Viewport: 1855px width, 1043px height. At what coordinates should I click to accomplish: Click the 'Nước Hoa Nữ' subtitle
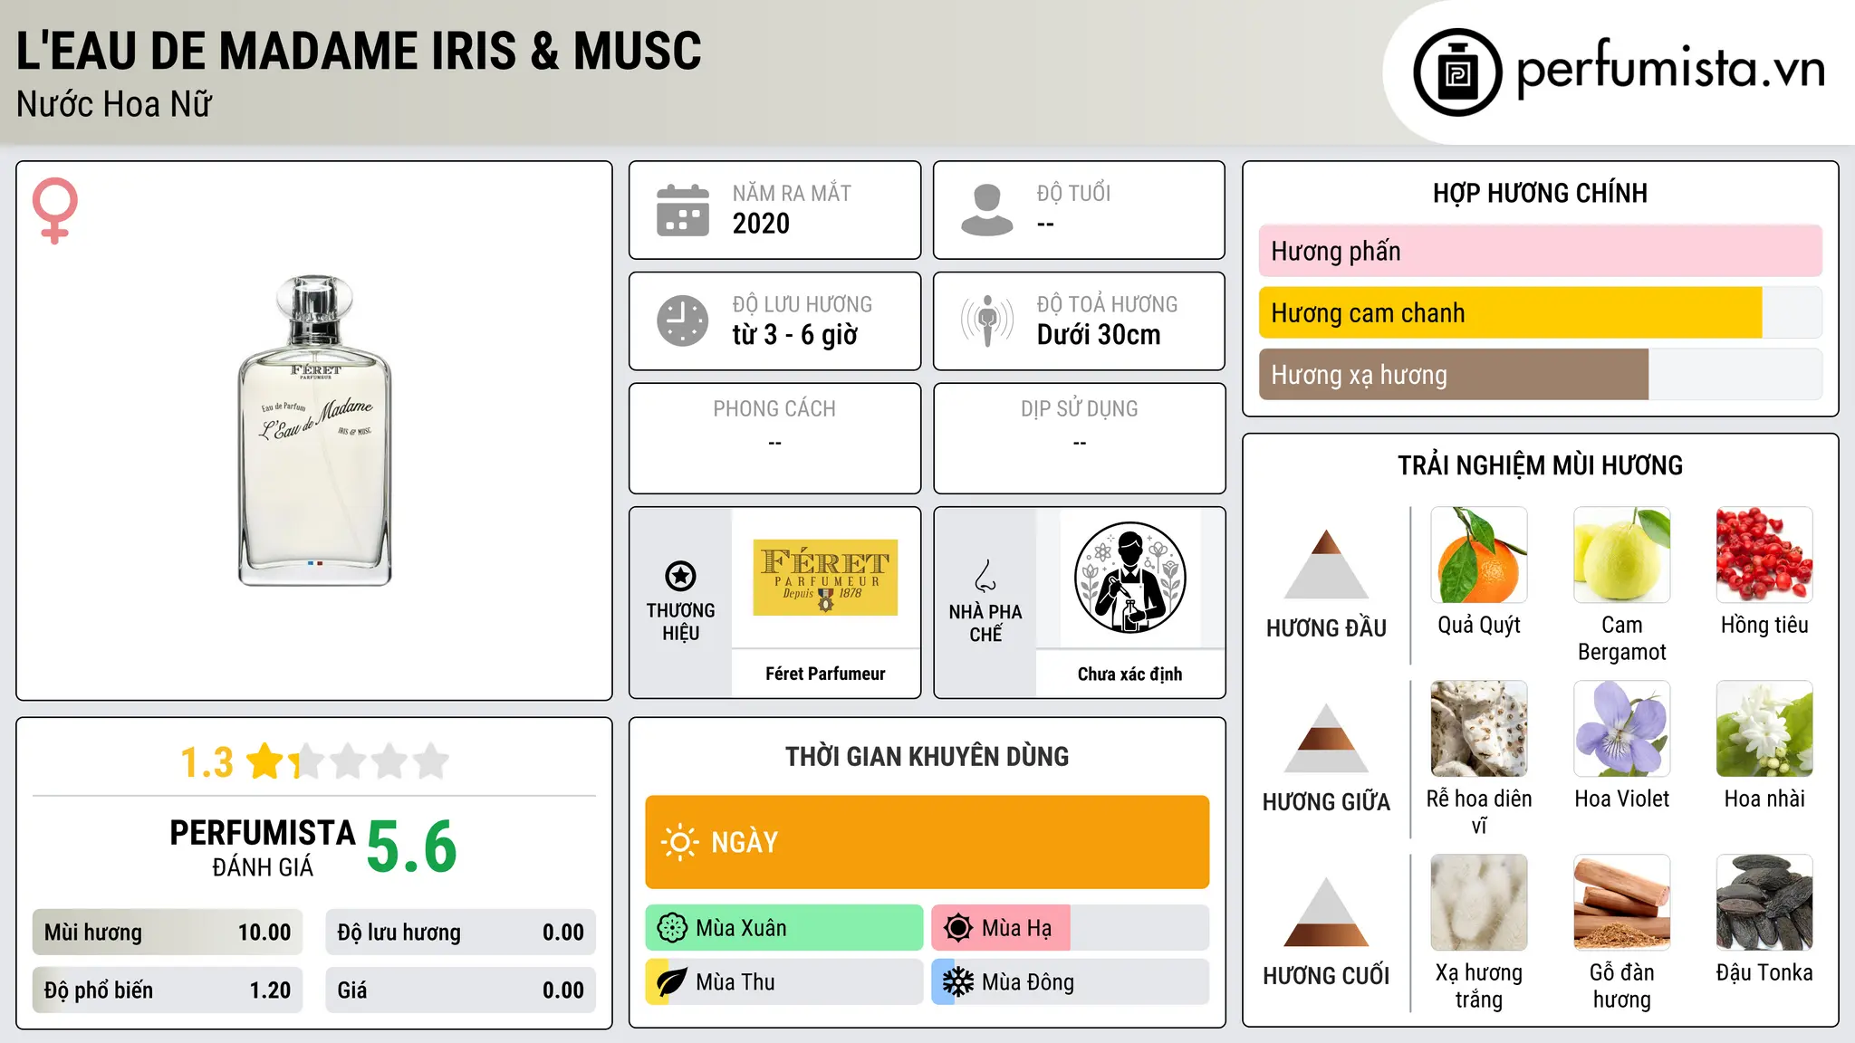tap(114, 104)
